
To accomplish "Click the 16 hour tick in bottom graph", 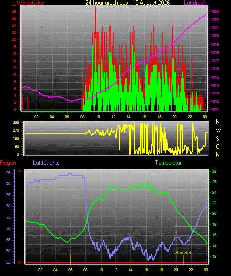I will (146, 270).
